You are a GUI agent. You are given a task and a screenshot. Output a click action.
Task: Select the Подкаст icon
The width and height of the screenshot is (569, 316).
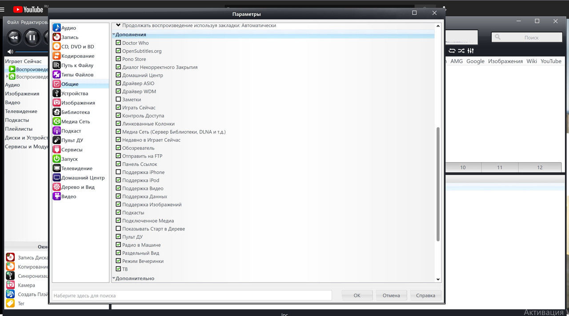click(x=56, y=131)
